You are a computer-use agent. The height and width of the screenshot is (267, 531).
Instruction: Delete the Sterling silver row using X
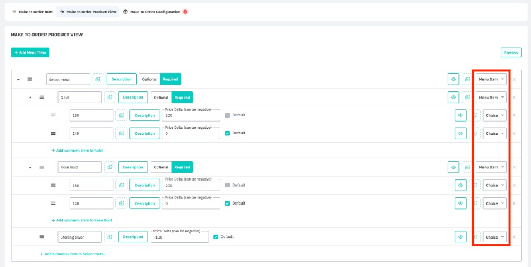(x=514, y=237)
